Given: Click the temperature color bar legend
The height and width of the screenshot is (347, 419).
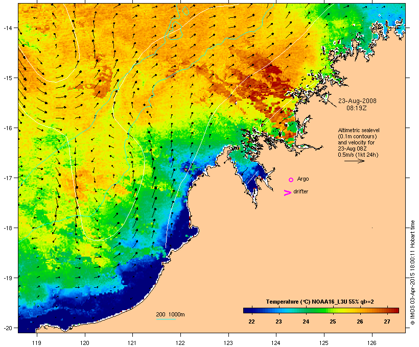Looking at the screenshot, I should tap(321, 310).
